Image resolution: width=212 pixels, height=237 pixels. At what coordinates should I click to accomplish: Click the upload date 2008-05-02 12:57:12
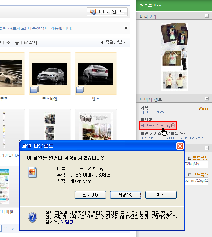pyautogui.click(x=185, y=138)
